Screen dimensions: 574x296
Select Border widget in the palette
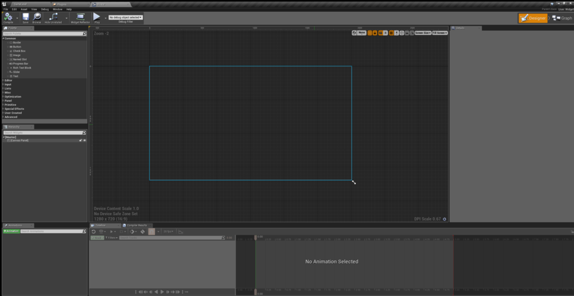[17, 42]
